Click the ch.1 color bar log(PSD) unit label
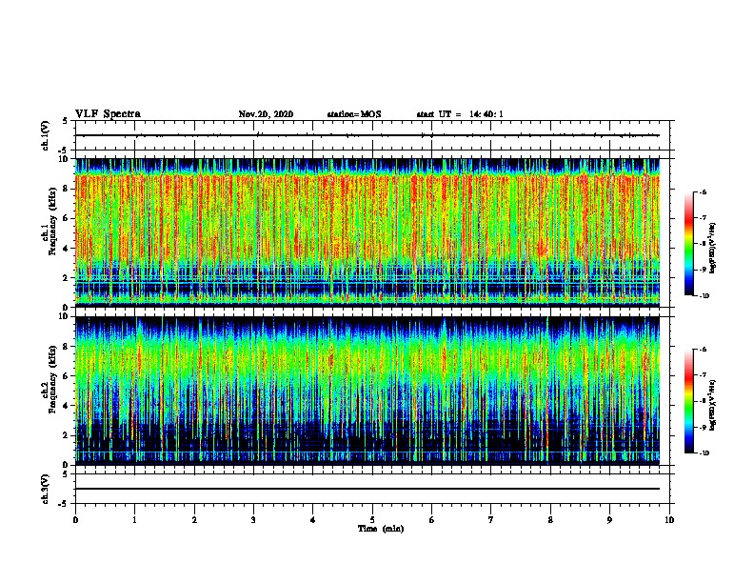 pyautogui.click(x=713, y=248)
